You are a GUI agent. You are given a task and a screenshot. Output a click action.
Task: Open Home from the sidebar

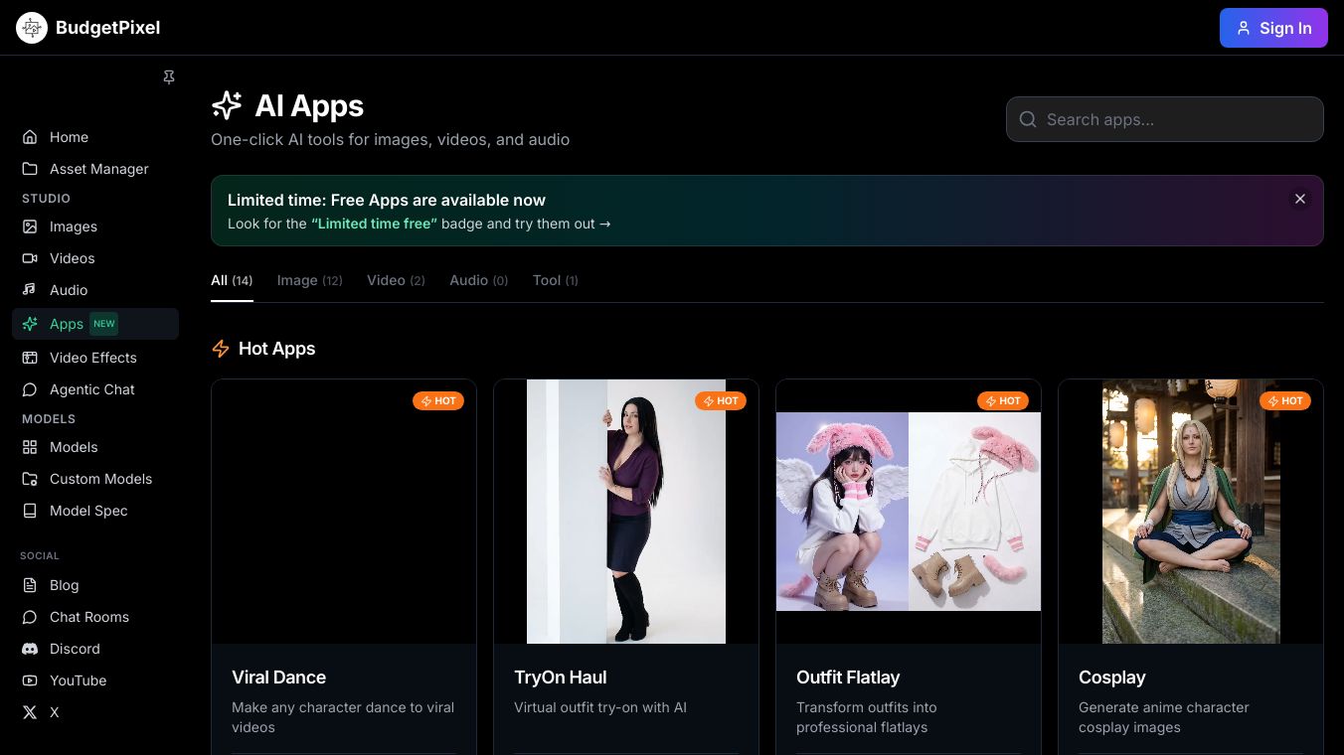point(69,137)
